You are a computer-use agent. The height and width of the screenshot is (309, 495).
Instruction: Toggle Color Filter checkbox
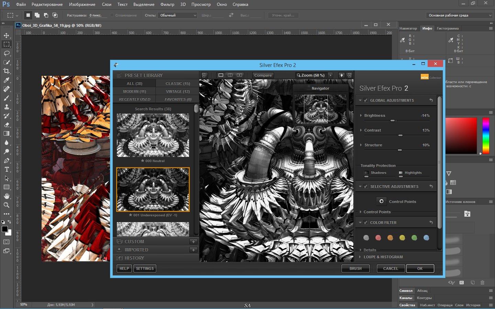click(x=366, y=222)
